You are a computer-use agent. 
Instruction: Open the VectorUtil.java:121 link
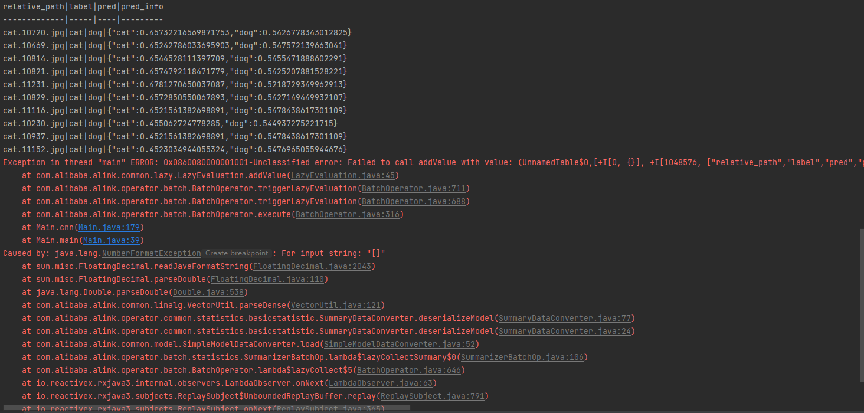point(336,305)
